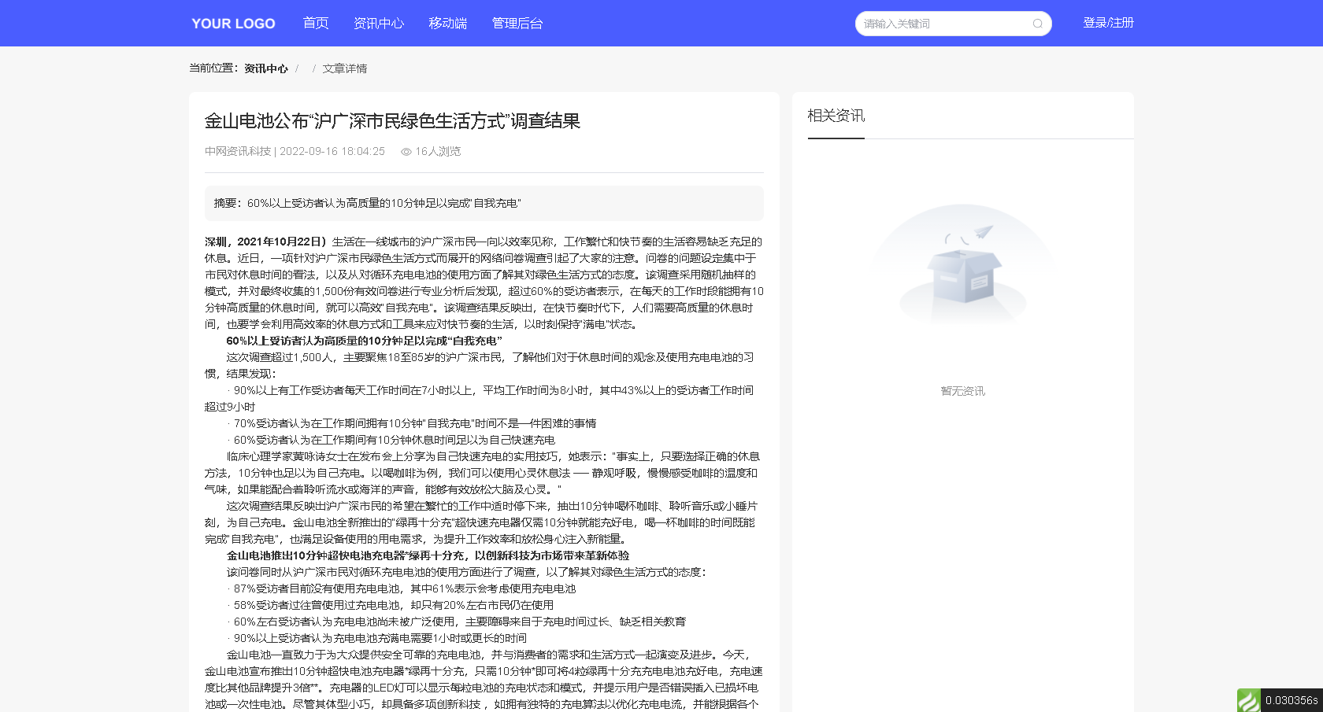Open the 登录/注册 link
This screenshot has height=712, width=1323.
click(x=1108, y=23)
